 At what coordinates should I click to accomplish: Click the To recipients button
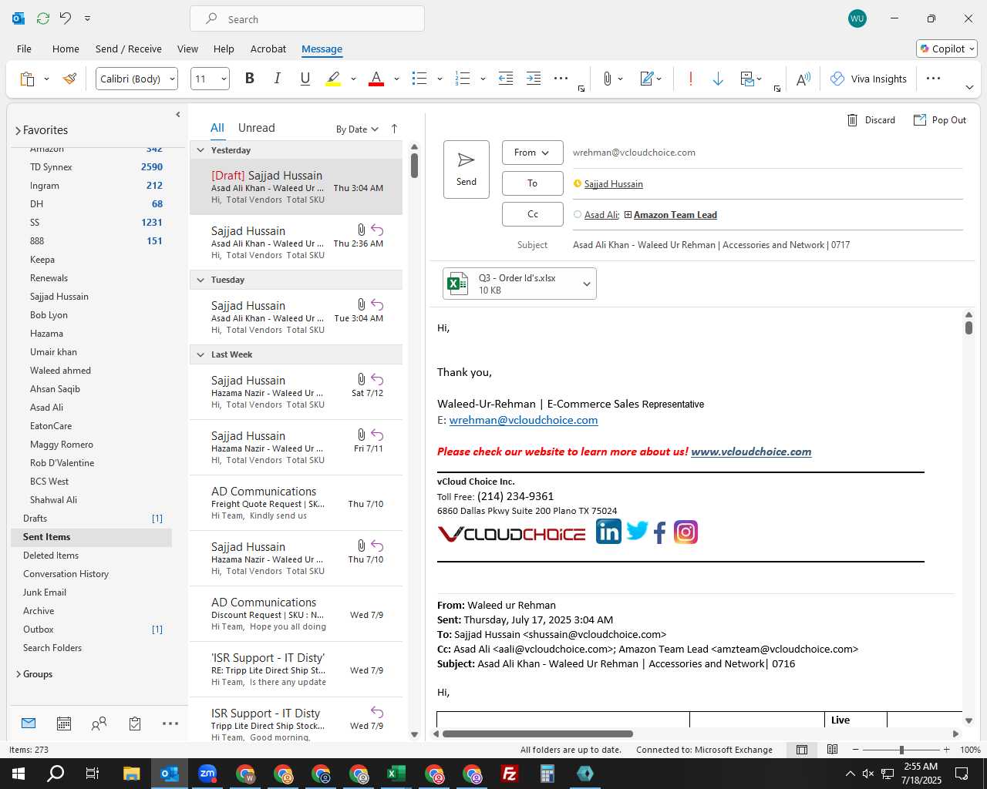[x=532, y=183]
